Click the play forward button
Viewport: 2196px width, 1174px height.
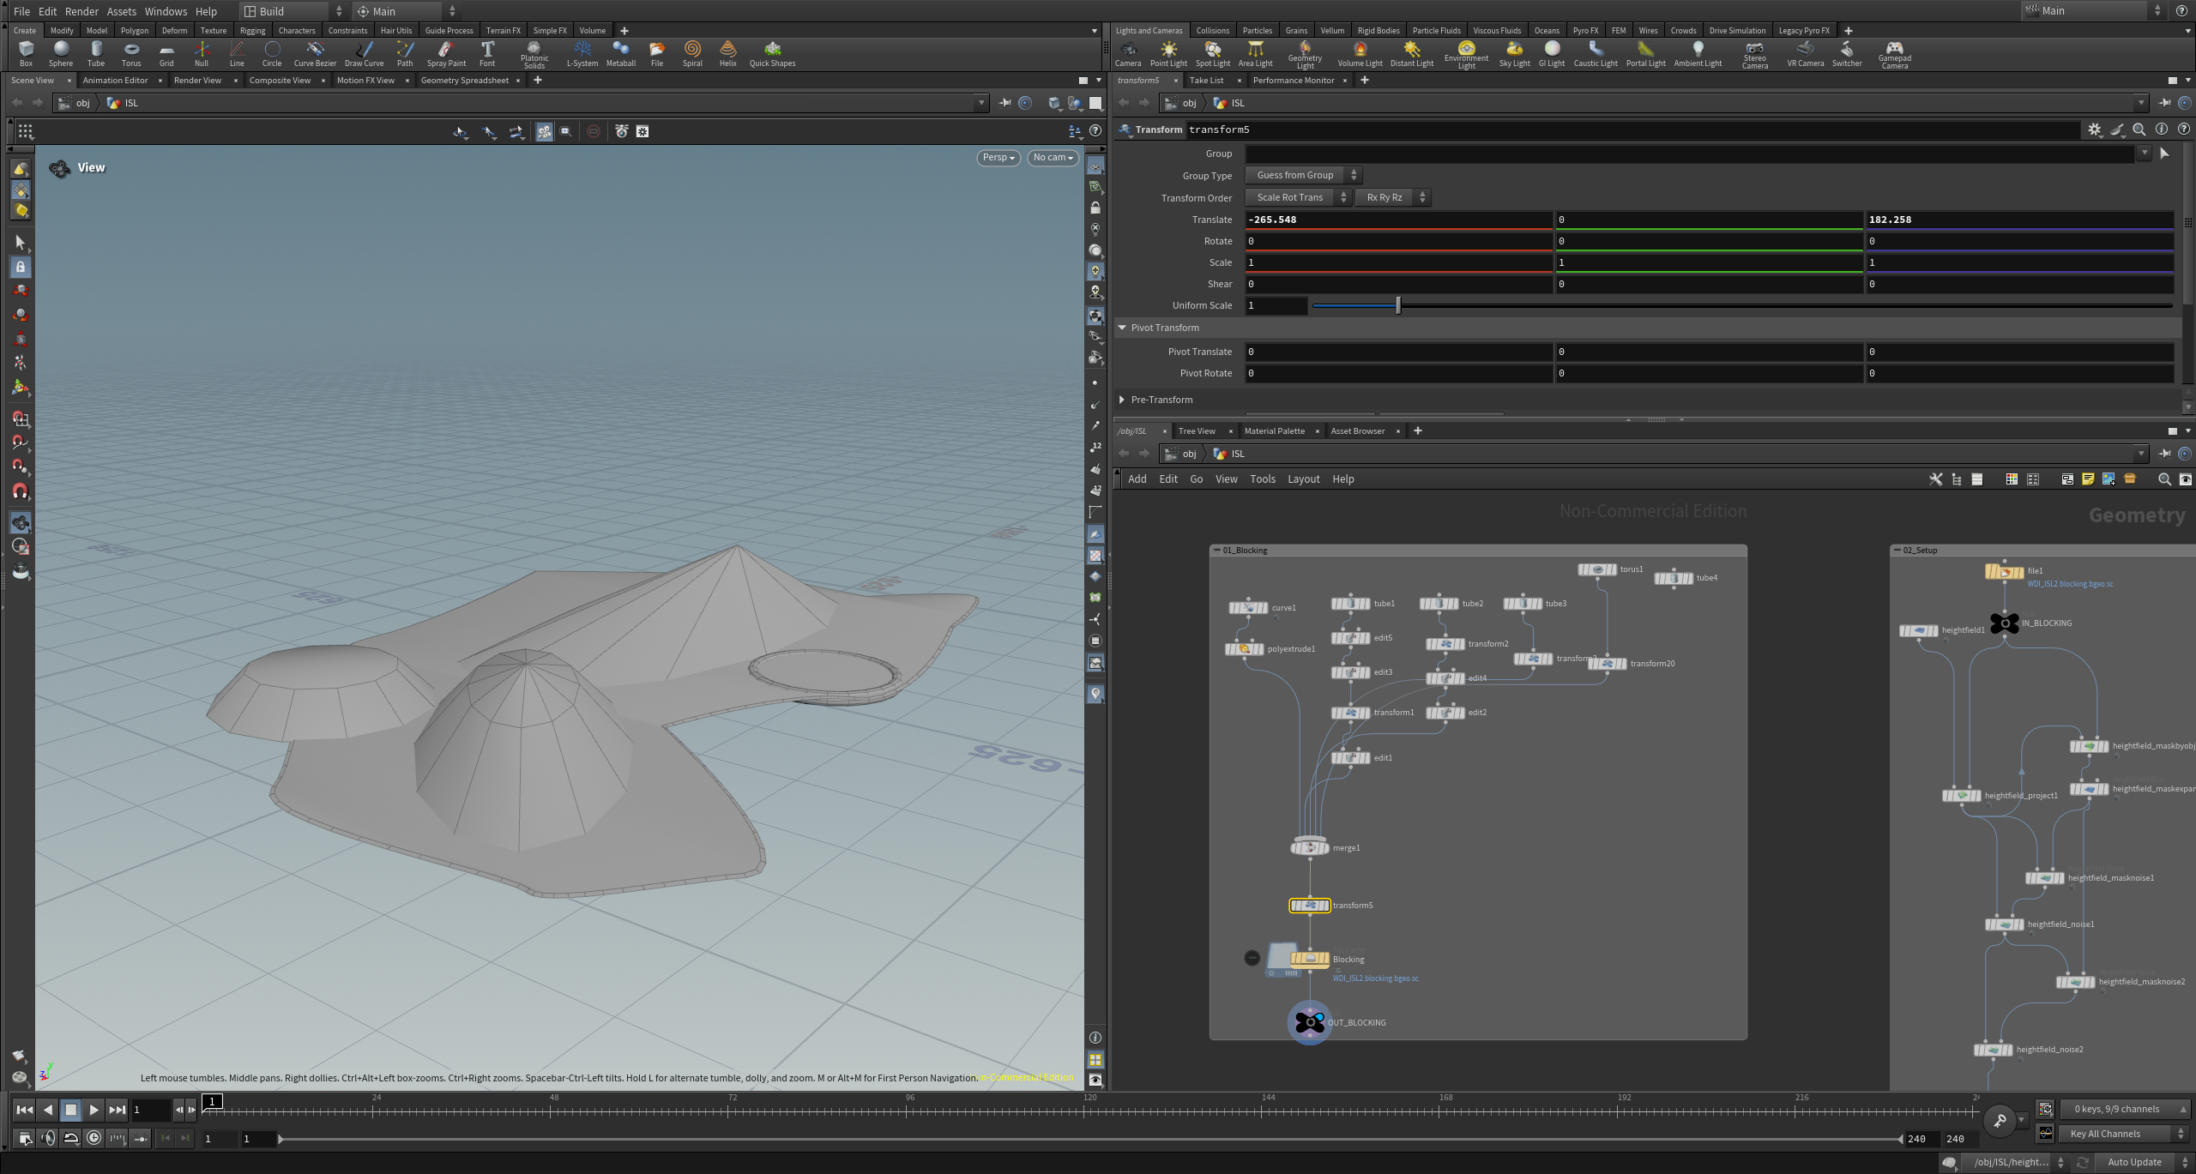tap(94, 1110)
